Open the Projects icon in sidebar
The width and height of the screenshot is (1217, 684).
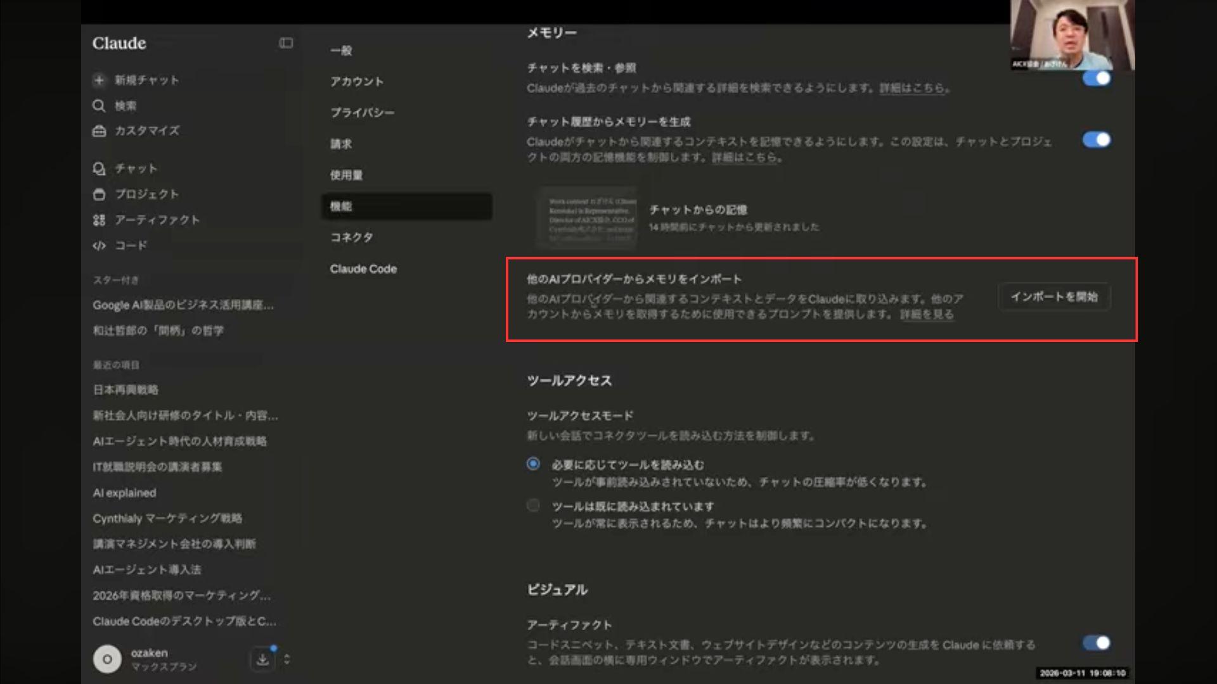99,194
